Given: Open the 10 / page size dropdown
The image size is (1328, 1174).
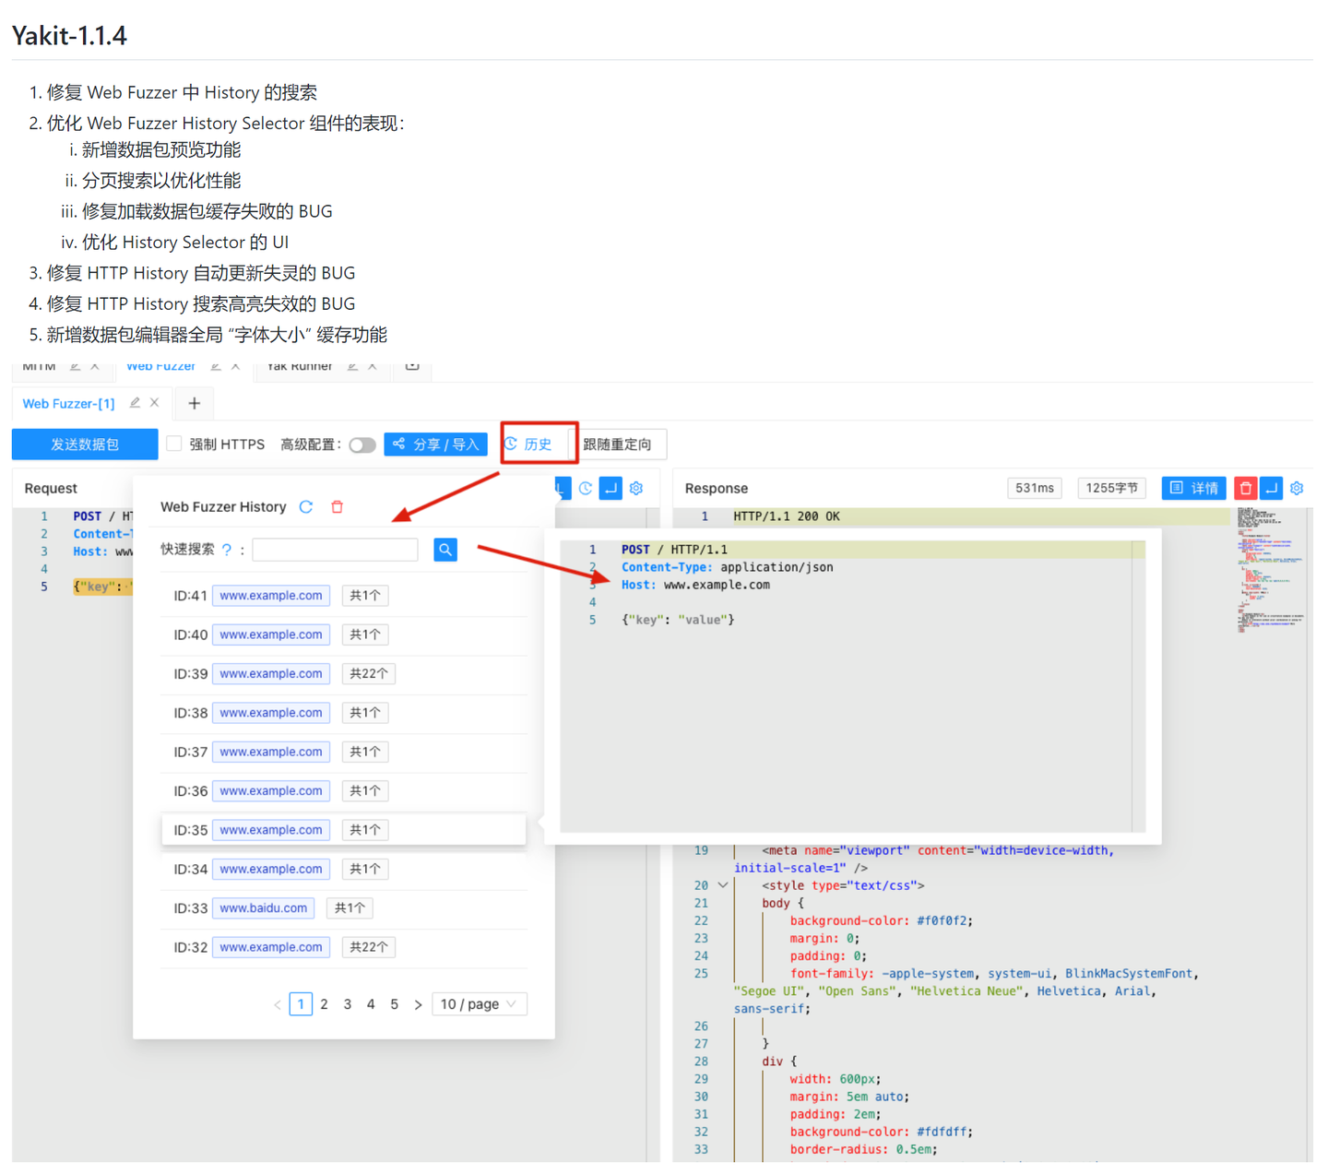Looking at the screenshot, I should (479, 1003).
